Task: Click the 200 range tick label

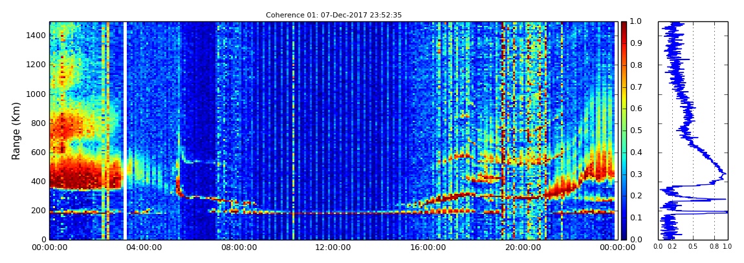Action: tap(39, 211)
